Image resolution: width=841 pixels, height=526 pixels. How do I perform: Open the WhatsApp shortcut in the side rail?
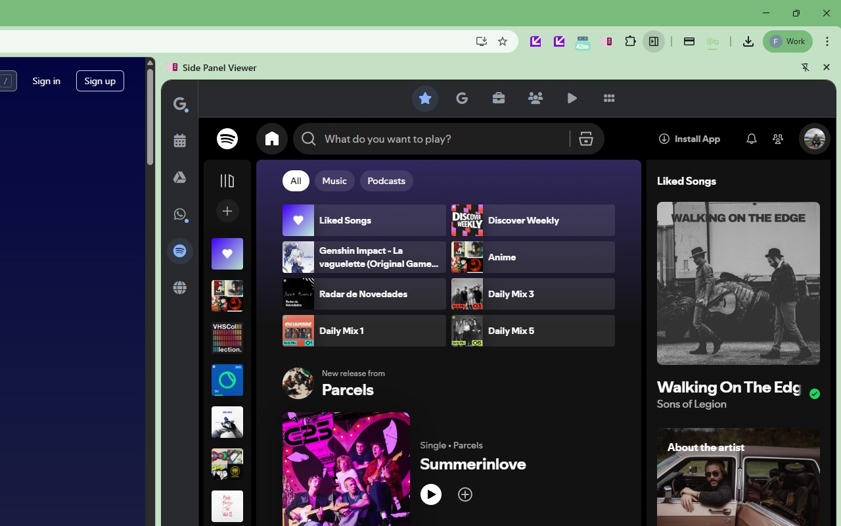pos(180,214)
